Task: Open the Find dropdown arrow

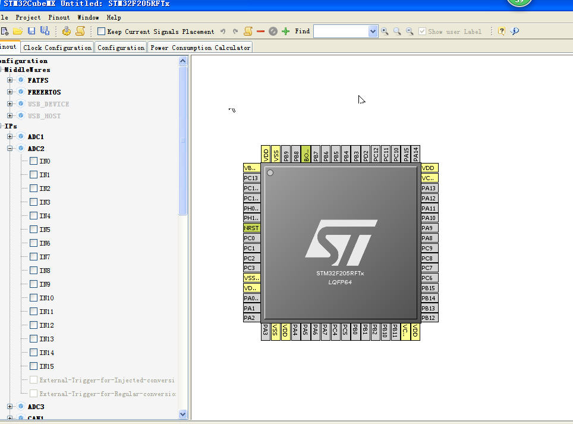Action: (373, 32)
